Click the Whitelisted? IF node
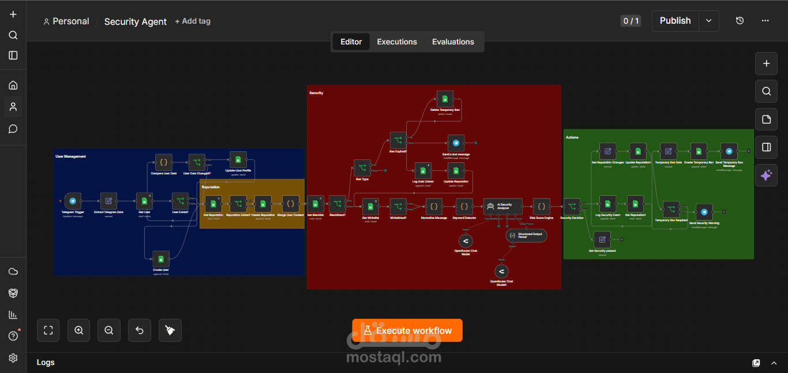788x373 pixels. tap(398, 207)
